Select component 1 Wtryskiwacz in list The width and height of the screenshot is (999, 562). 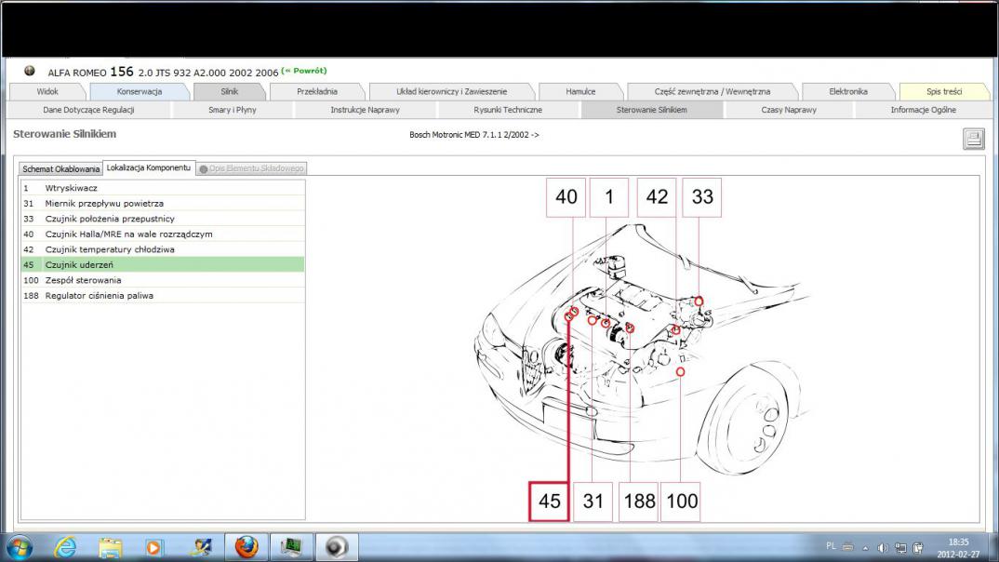click(x=163, y=188)
